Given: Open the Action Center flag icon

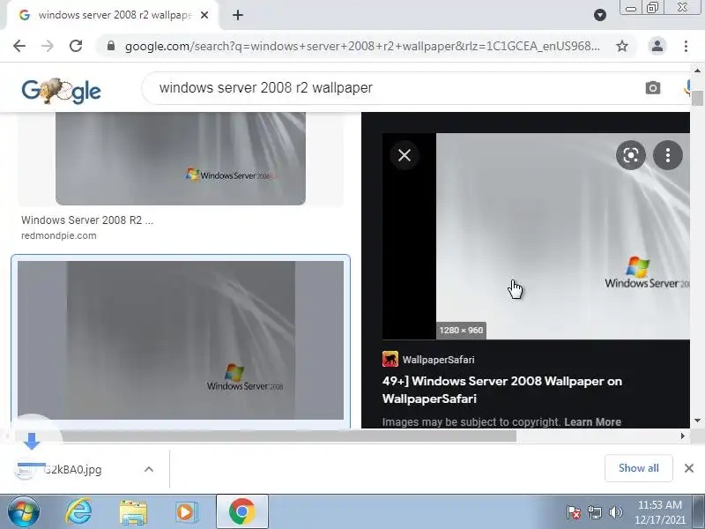Looking at the screenshot, I should 574,512.
